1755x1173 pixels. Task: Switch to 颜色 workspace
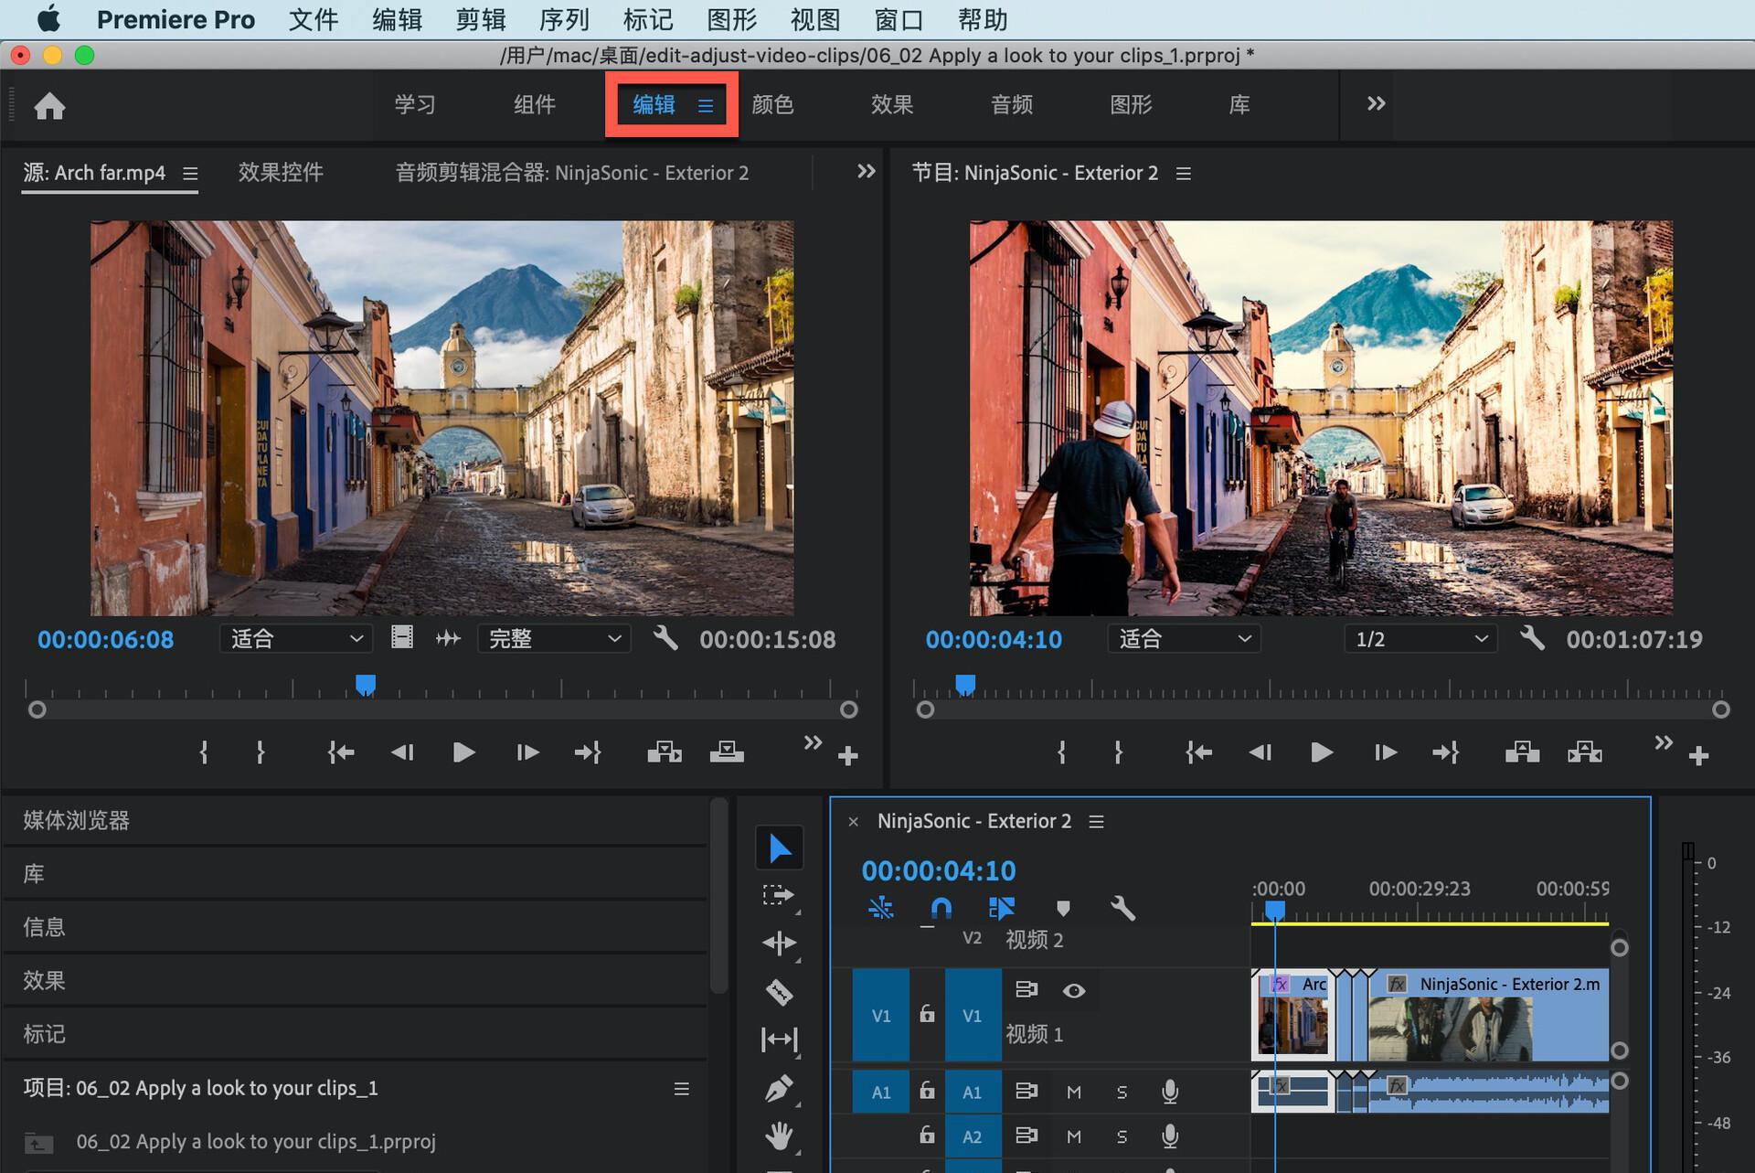point(772,104)
